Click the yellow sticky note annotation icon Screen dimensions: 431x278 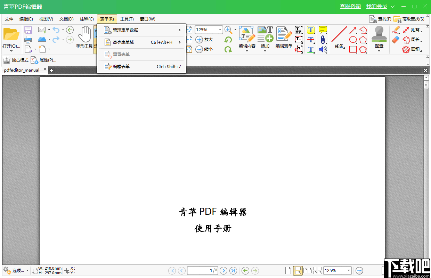click(323, 30)
